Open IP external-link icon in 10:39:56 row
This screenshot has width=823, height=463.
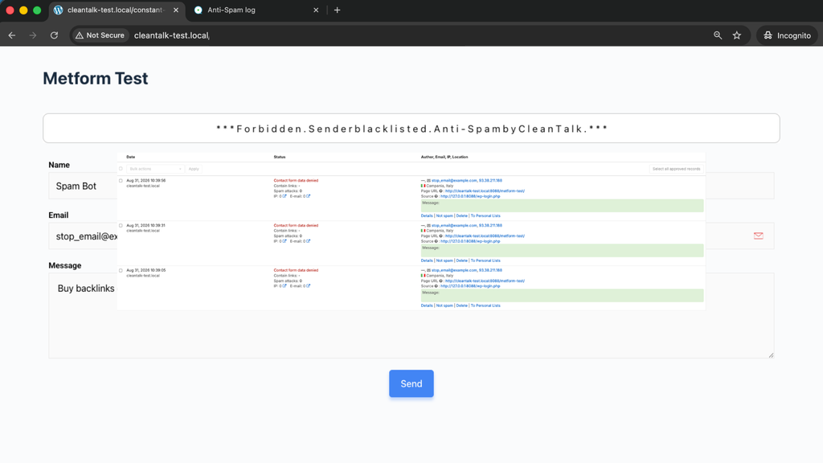tap(285, 196)
